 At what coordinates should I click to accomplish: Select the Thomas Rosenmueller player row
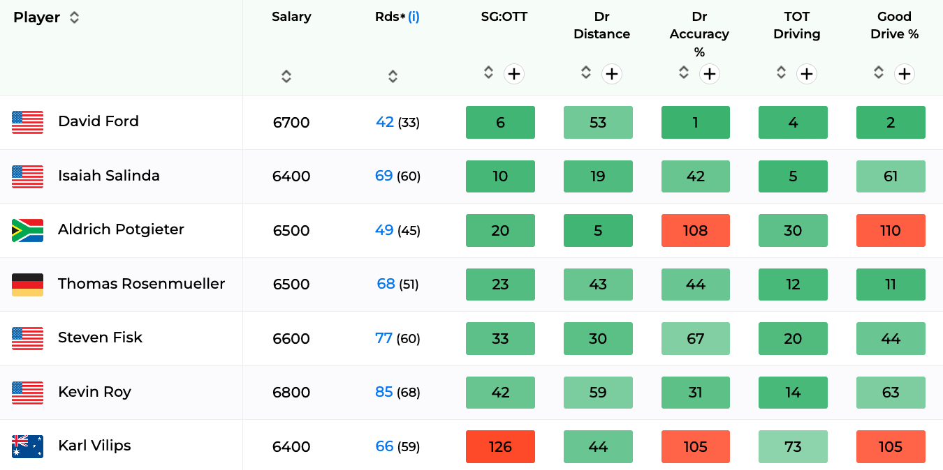[x=471, y=284]
